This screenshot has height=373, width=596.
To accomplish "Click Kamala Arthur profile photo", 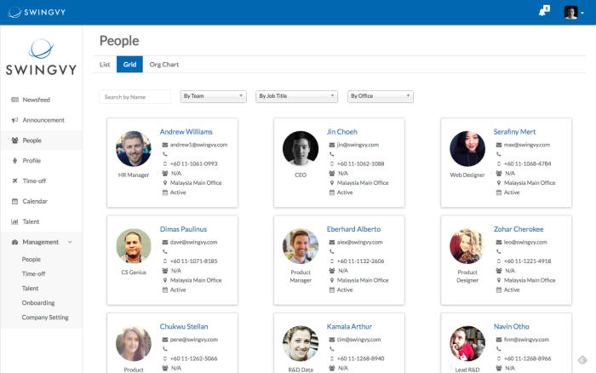I will click(x=301, y=343).
